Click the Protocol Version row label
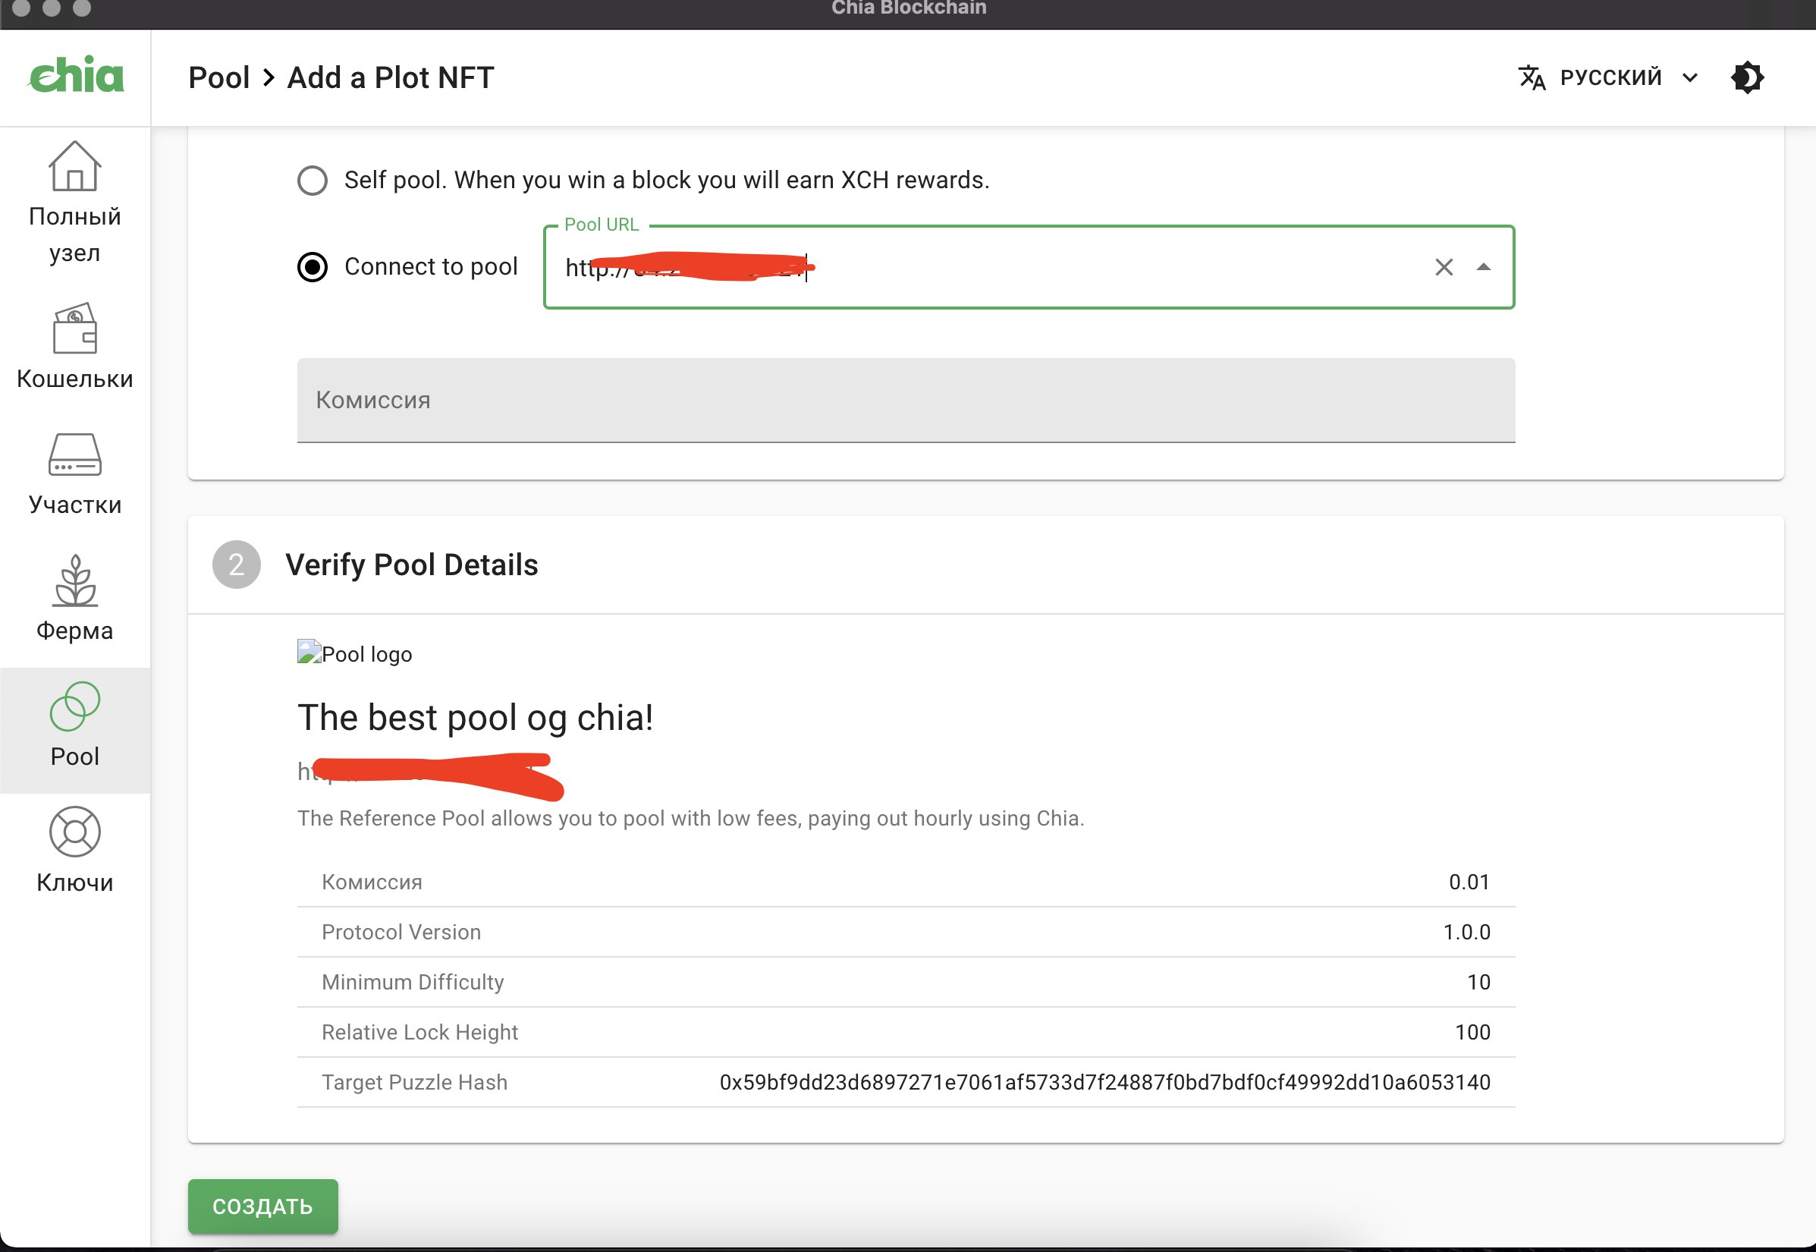Screen dimensions: 1816x1252 [401, 932]
